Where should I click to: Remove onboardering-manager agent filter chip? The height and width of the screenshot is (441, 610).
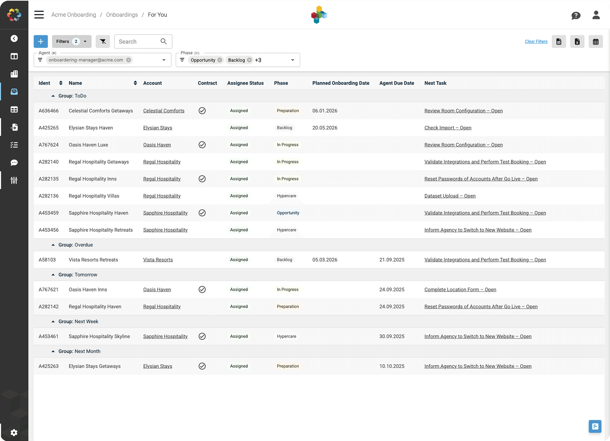[129, 60]
